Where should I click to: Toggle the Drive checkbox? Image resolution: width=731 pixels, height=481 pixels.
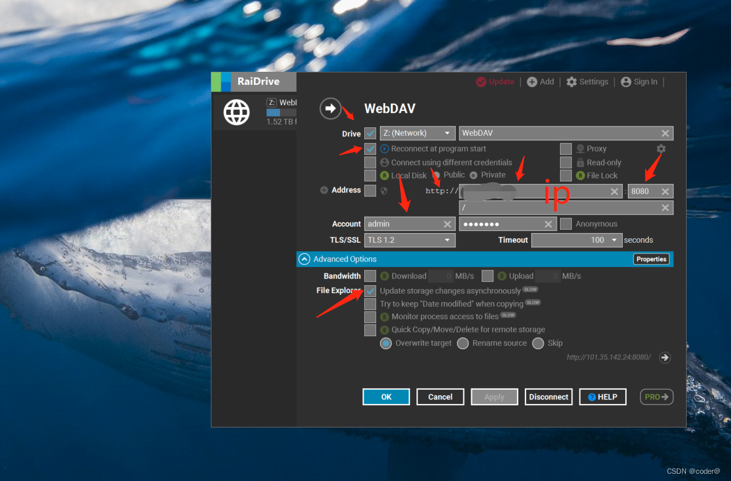click(370, 133)
